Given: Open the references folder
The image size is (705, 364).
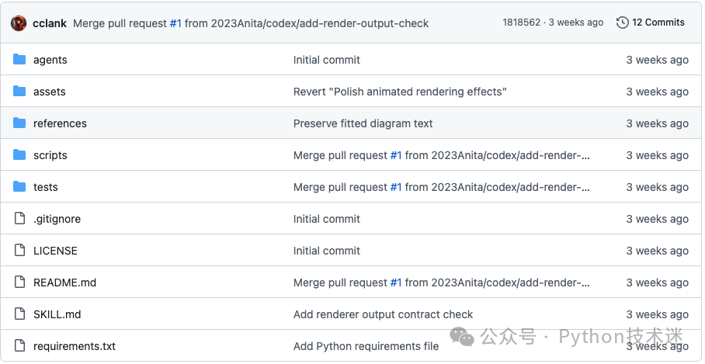Looking at the screenshot, I should point(60,123).
